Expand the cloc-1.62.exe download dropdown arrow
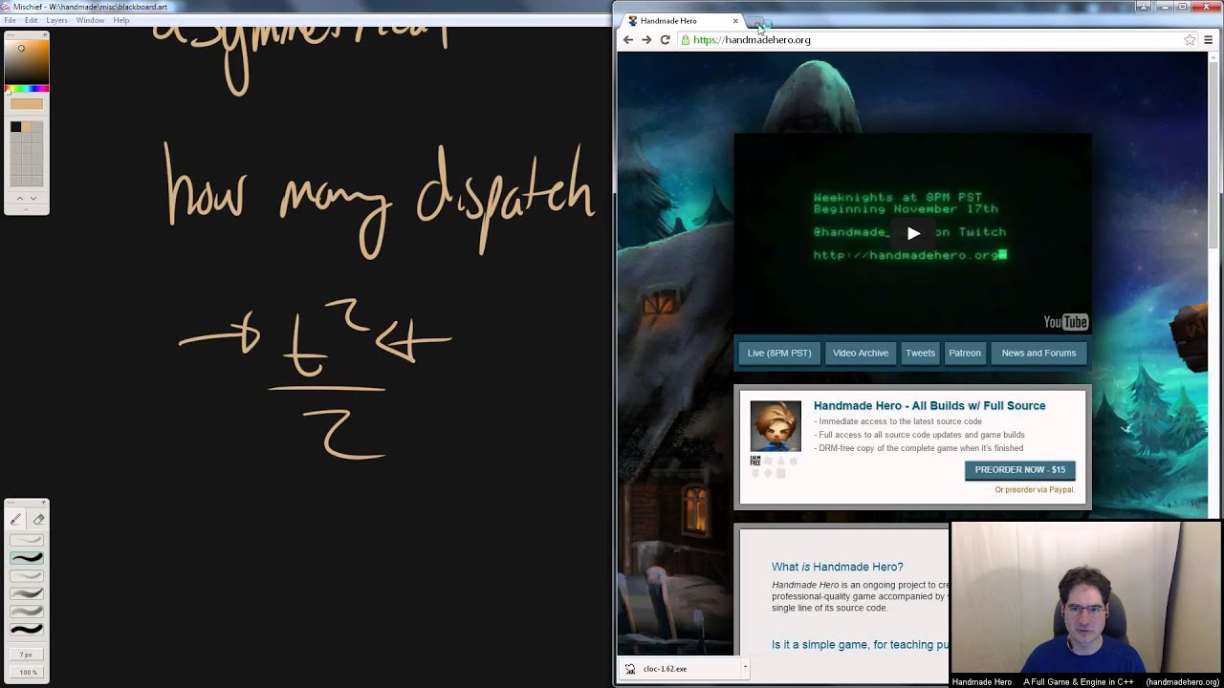 tap(745, 669)
